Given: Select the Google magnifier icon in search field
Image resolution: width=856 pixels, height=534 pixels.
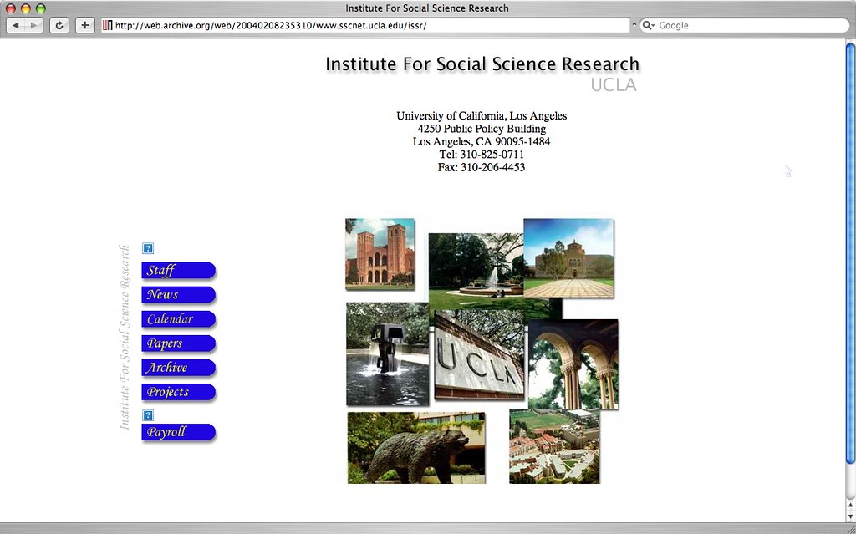Looking at the screenshot, I should click(648, 24).
